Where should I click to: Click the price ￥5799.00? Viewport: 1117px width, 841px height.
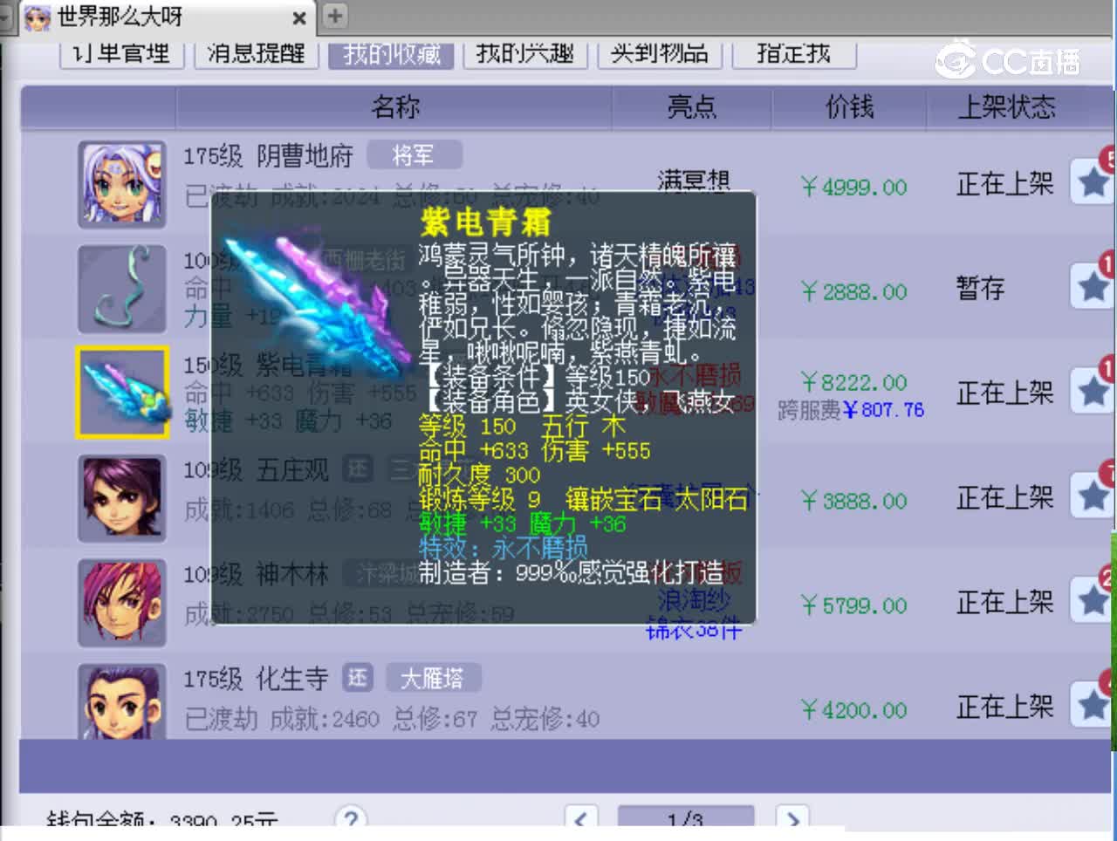pyautogui.click(x=853, y=605)
